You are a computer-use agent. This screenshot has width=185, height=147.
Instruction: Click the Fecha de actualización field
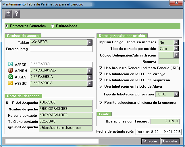coord(159,132)
